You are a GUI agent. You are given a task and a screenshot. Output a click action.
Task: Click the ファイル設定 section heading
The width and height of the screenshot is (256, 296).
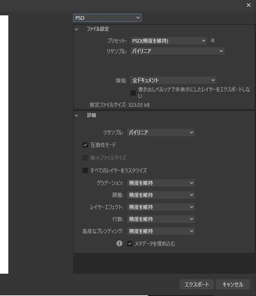pos(98,29)
